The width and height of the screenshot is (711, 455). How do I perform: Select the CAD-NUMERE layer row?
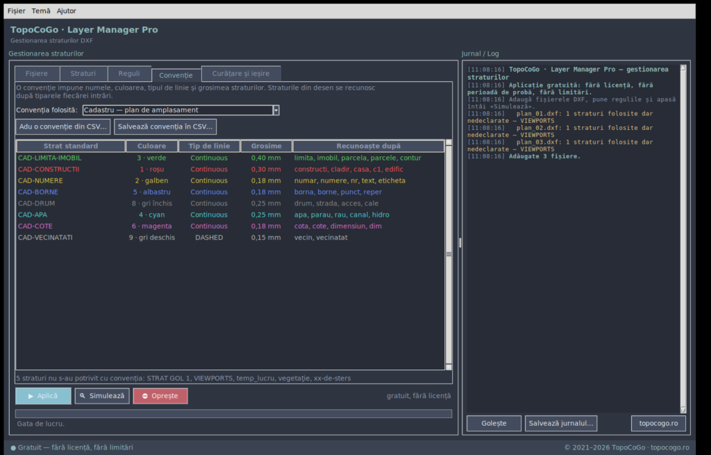pos(231,181)
